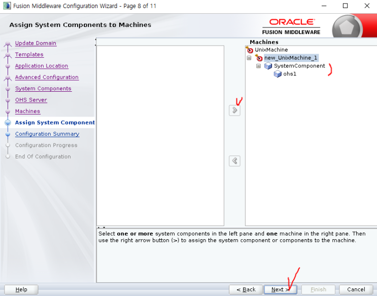The image size is (377, 296).
Task: Click the Back button
Action: (246, 289)
